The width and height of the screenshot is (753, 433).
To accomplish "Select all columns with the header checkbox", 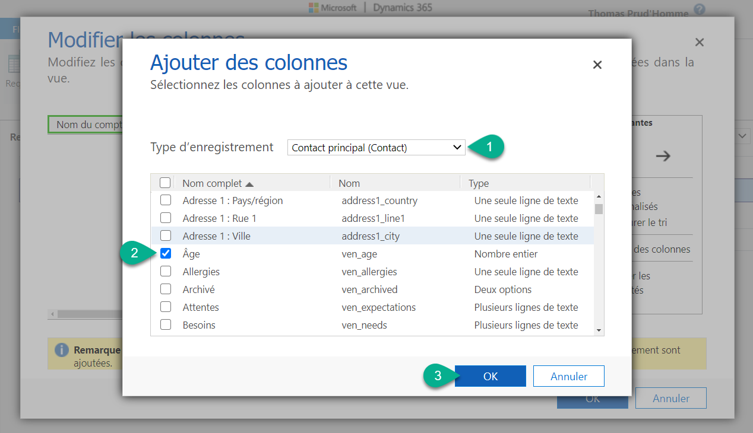I will click(166, 182).
